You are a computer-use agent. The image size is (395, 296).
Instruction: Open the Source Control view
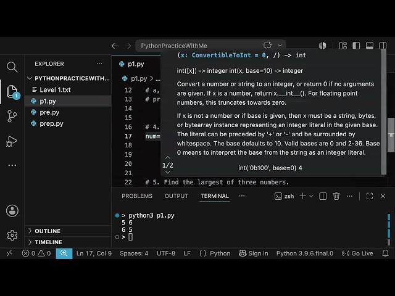12,116
